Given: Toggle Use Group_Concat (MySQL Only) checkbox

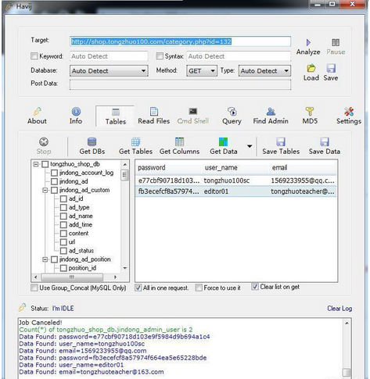Looking at the screenshot, I should coord(34,288).
